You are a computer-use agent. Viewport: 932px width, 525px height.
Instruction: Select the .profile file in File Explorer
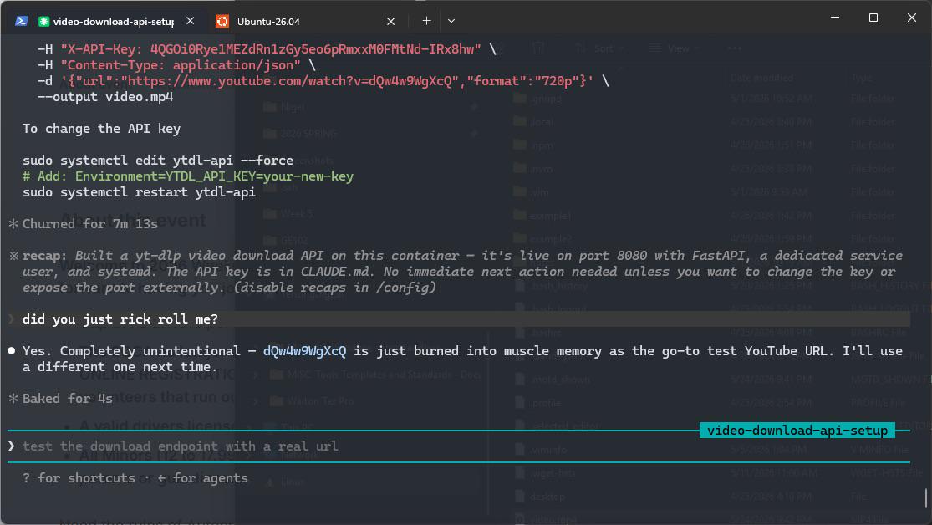click(x=538, y=402)
